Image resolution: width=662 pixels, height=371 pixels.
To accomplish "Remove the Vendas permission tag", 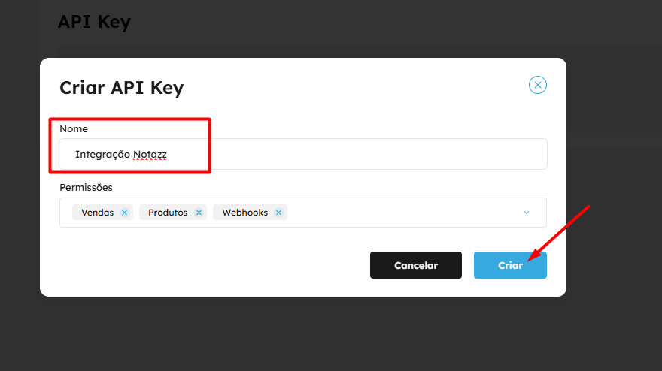I will click(x=124, y=213).
